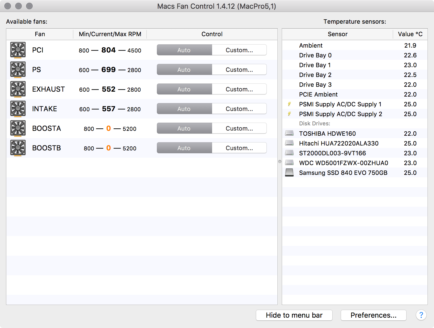Set BOOSTA fan to Auto

coord(184,128)
